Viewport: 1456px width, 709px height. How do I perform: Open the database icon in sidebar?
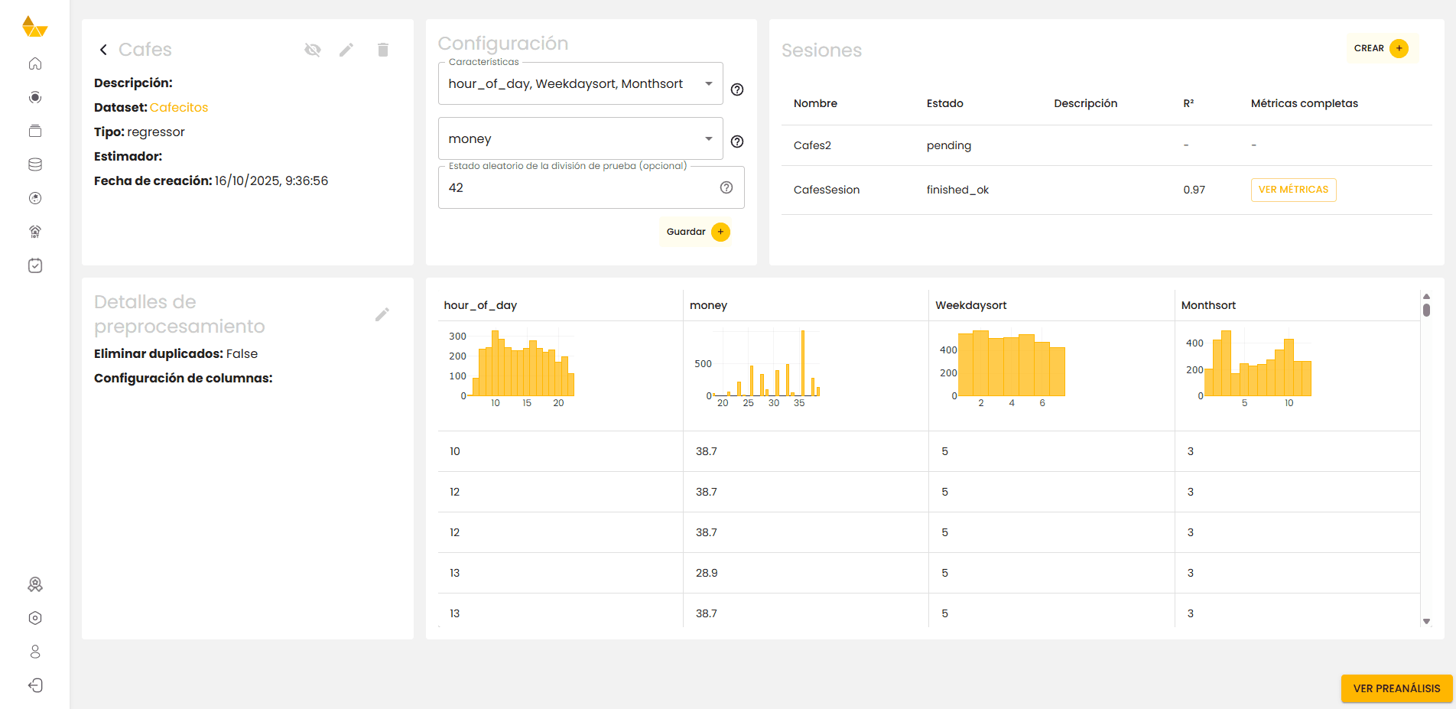[35, 164]
